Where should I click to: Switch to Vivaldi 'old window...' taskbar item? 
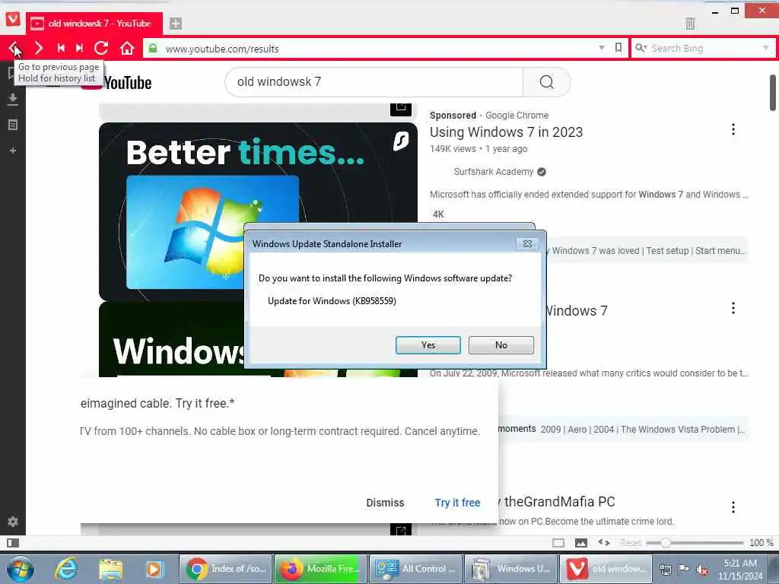click(x=607, y=569)
